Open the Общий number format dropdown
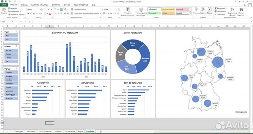Screen dimensions: 253x134 click(x=119, y=10)
